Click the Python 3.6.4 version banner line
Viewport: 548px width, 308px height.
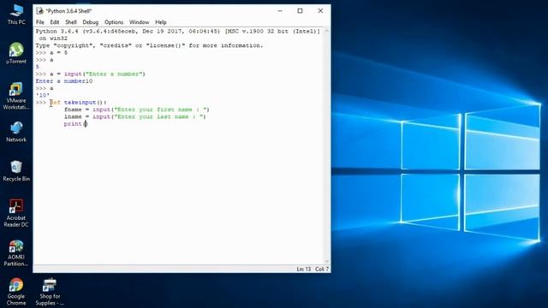[x=177, y=32]
